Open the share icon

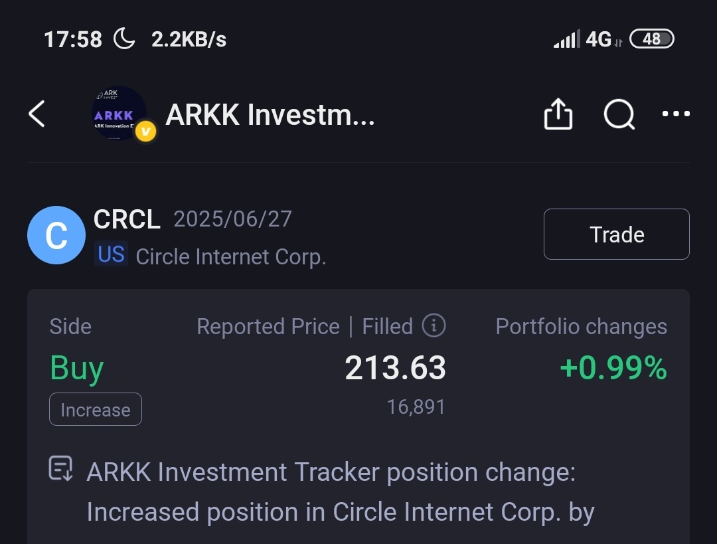coord(558,114)
